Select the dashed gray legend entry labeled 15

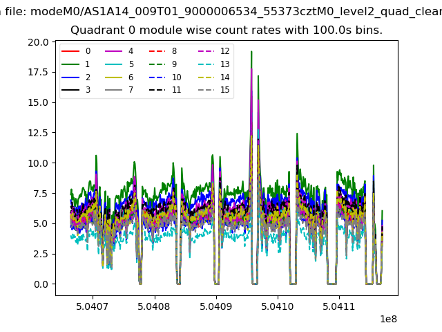pos(205,90)
